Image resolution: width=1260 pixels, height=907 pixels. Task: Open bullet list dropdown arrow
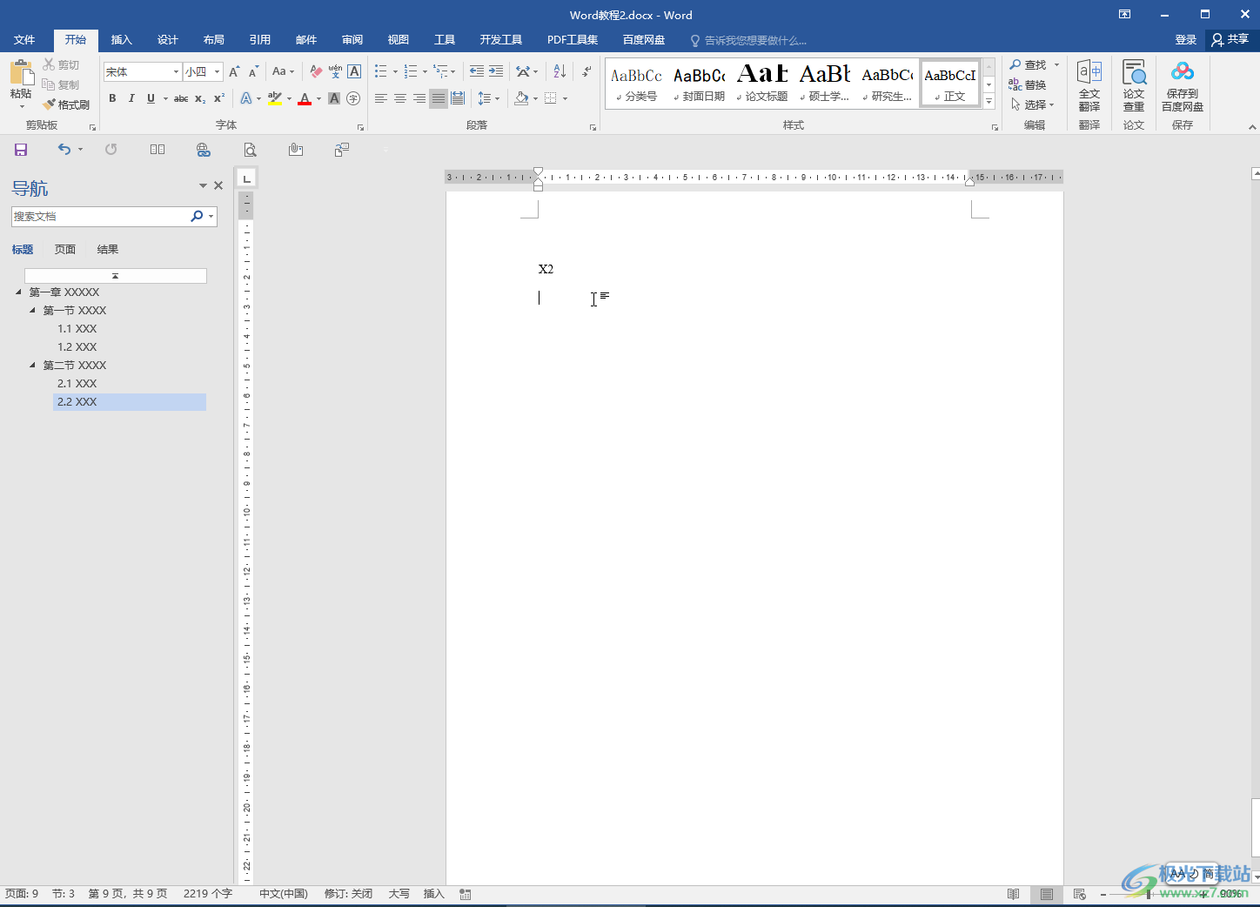click(395, 71)
